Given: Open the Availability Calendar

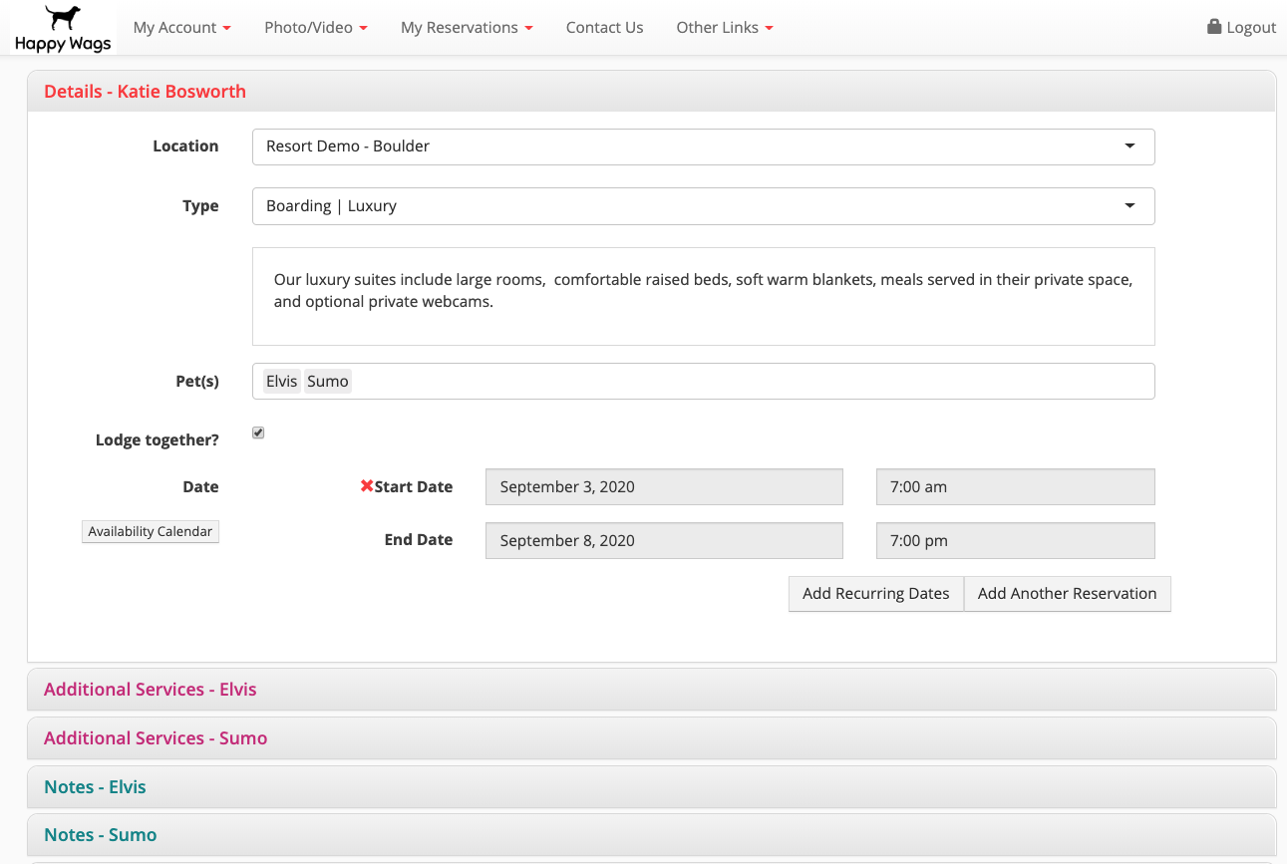Looking at the screenshot, I should (150, 531).
